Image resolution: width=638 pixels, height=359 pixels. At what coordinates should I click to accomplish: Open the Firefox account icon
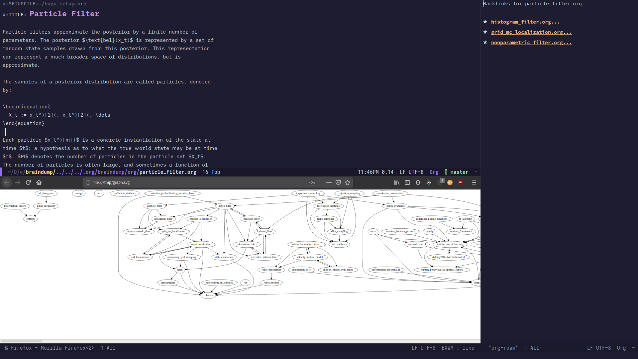tap(418, 182)
